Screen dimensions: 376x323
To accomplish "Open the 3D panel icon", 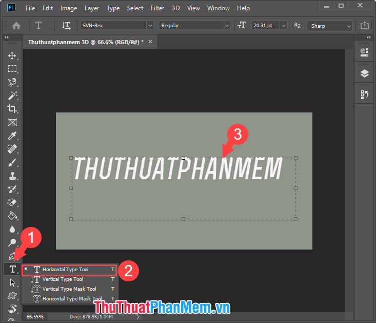I will tap(364, 52).
